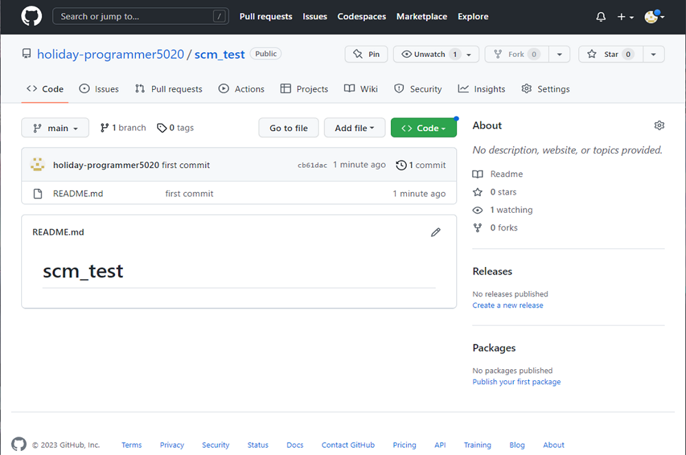Switch to the repository Issues tab

[99, 89]
